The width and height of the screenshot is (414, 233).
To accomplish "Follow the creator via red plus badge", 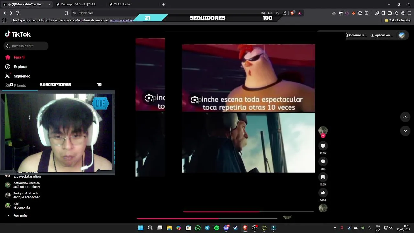I will click(x=323, y=136).
